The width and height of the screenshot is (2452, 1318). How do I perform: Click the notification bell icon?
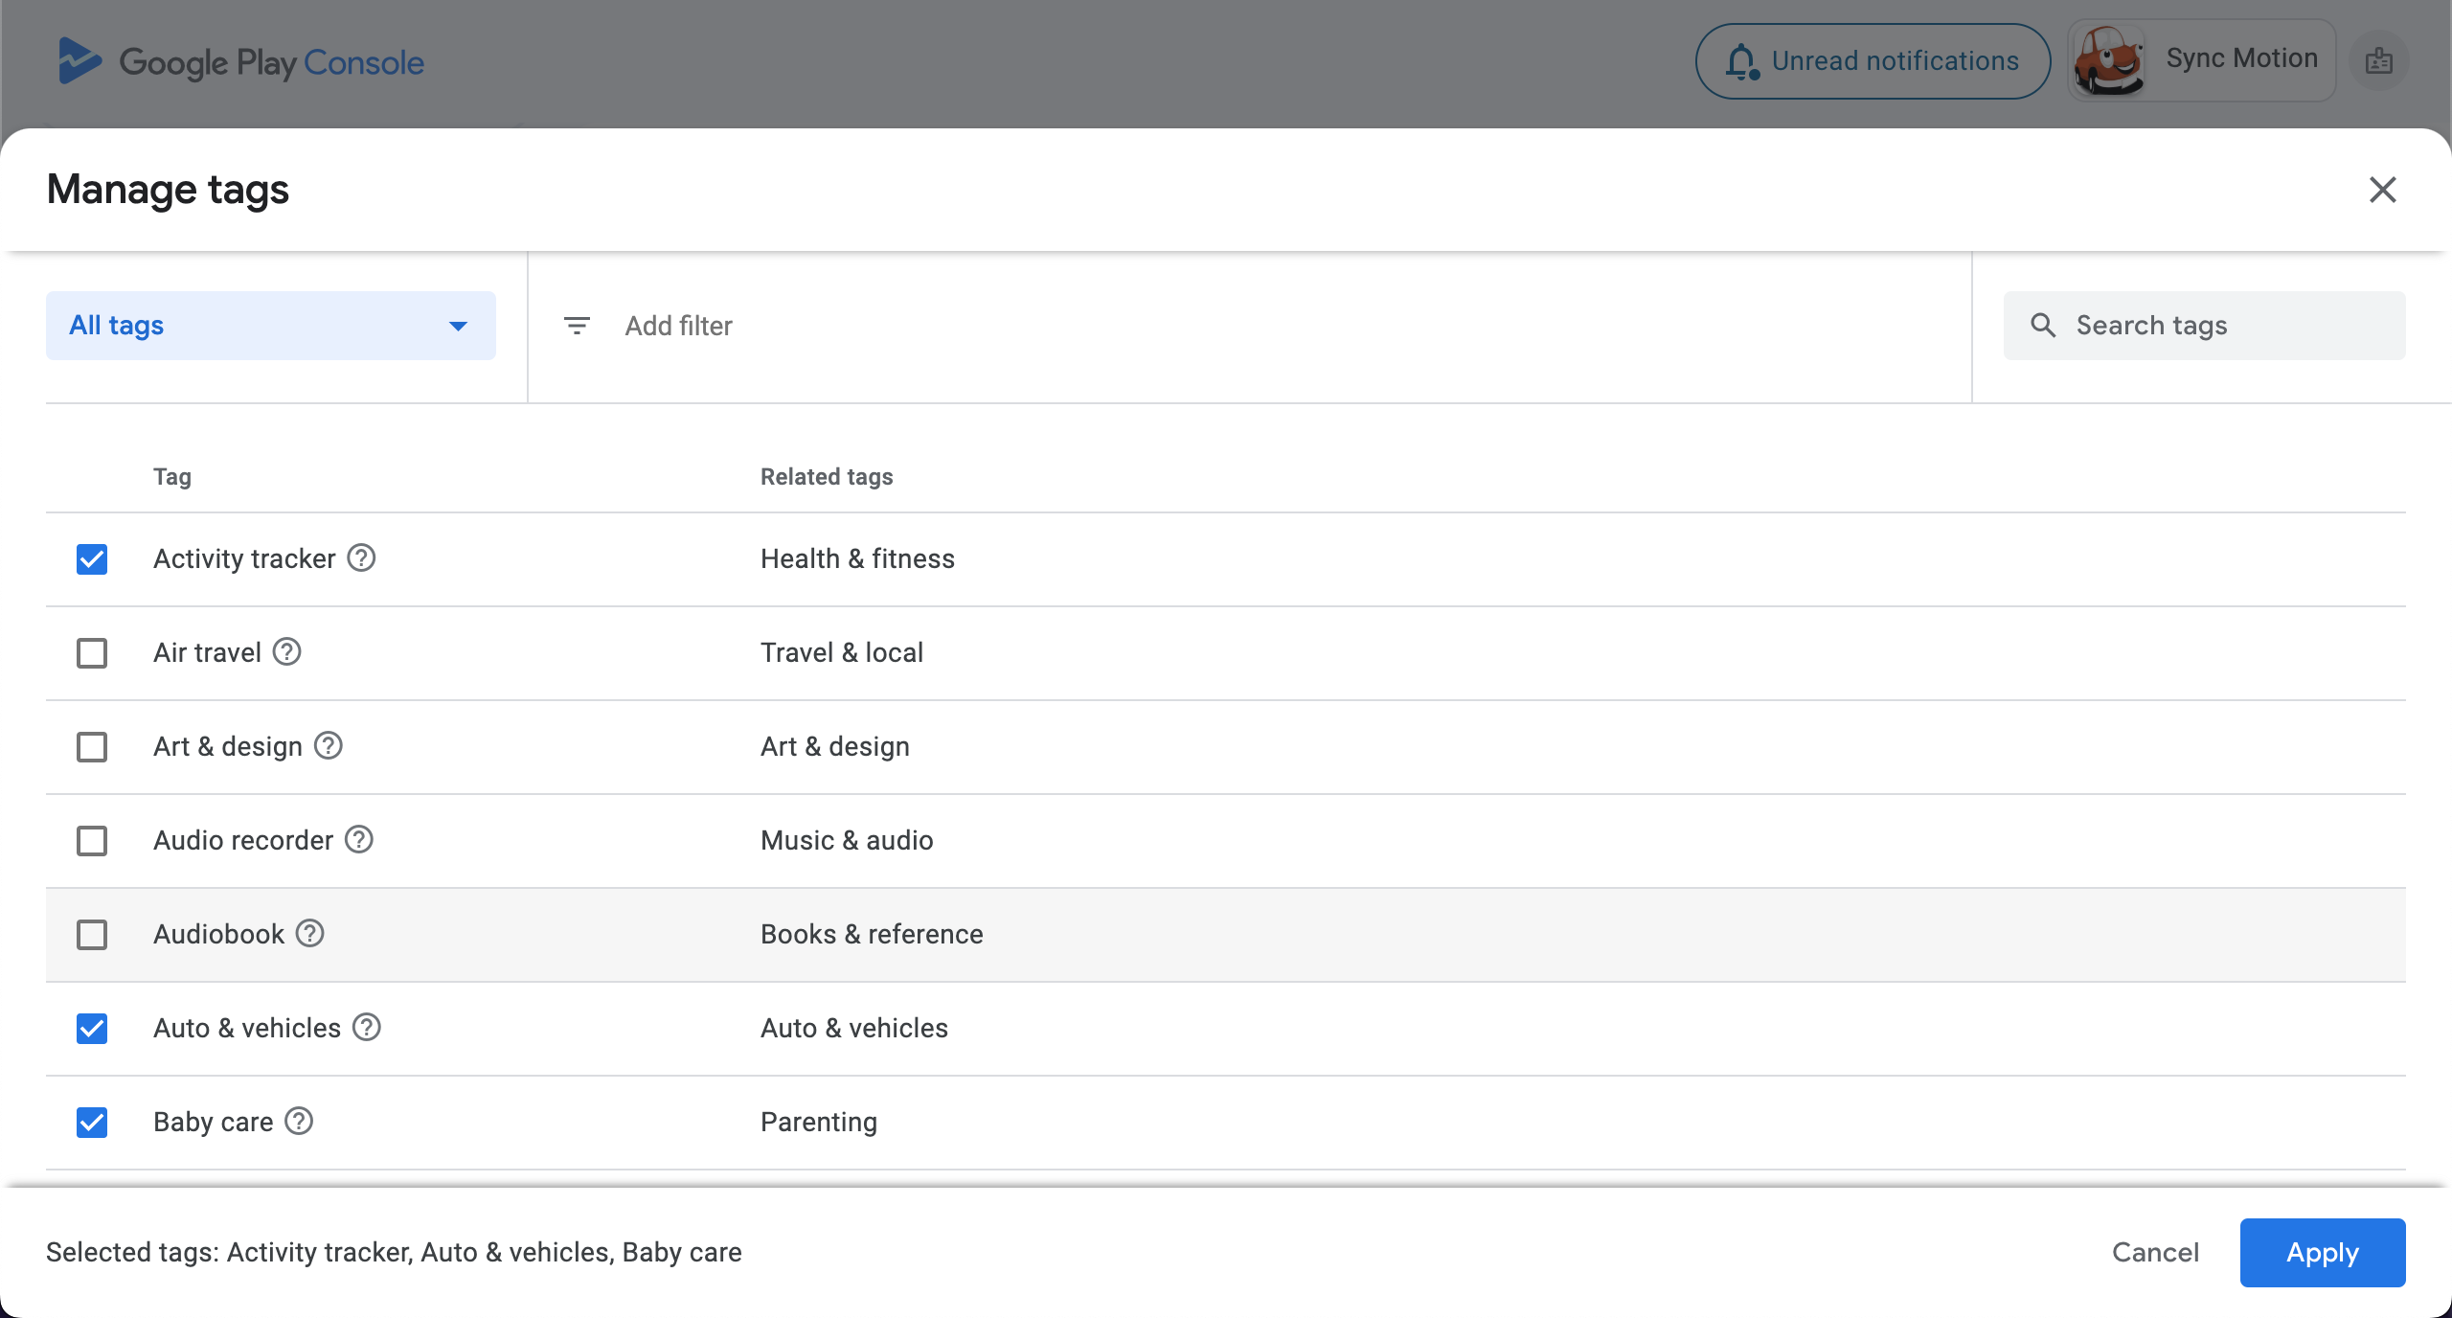click(x=1742, y=61)
